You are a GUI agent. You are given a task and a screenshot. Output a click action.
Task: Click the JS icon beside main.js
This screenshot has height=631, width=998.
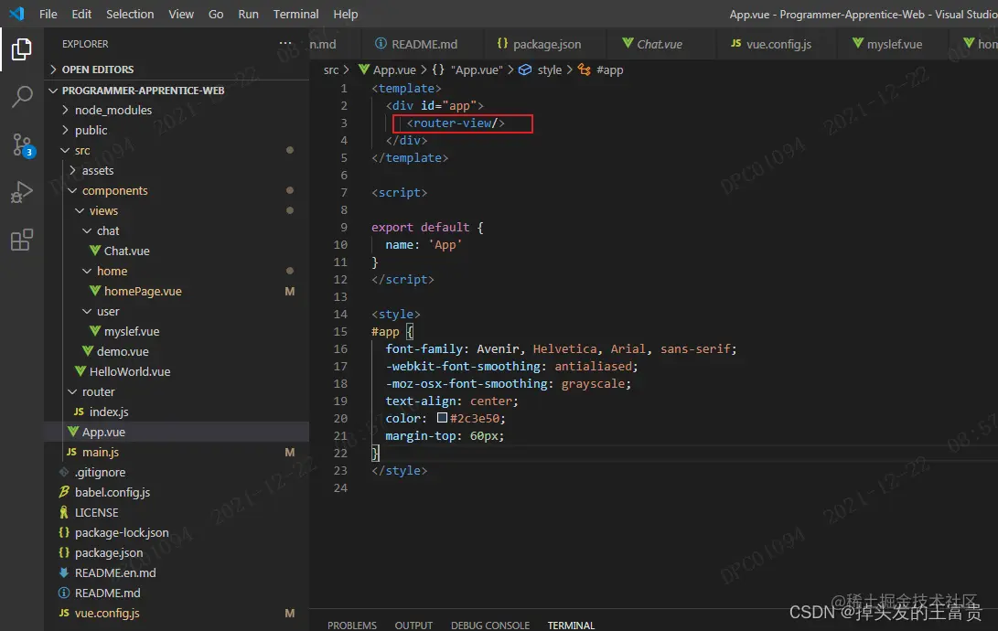72,452
